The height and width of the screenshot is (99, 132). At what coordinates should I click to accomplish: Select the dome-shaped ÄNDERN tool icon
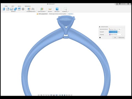(x=8, y=9)
